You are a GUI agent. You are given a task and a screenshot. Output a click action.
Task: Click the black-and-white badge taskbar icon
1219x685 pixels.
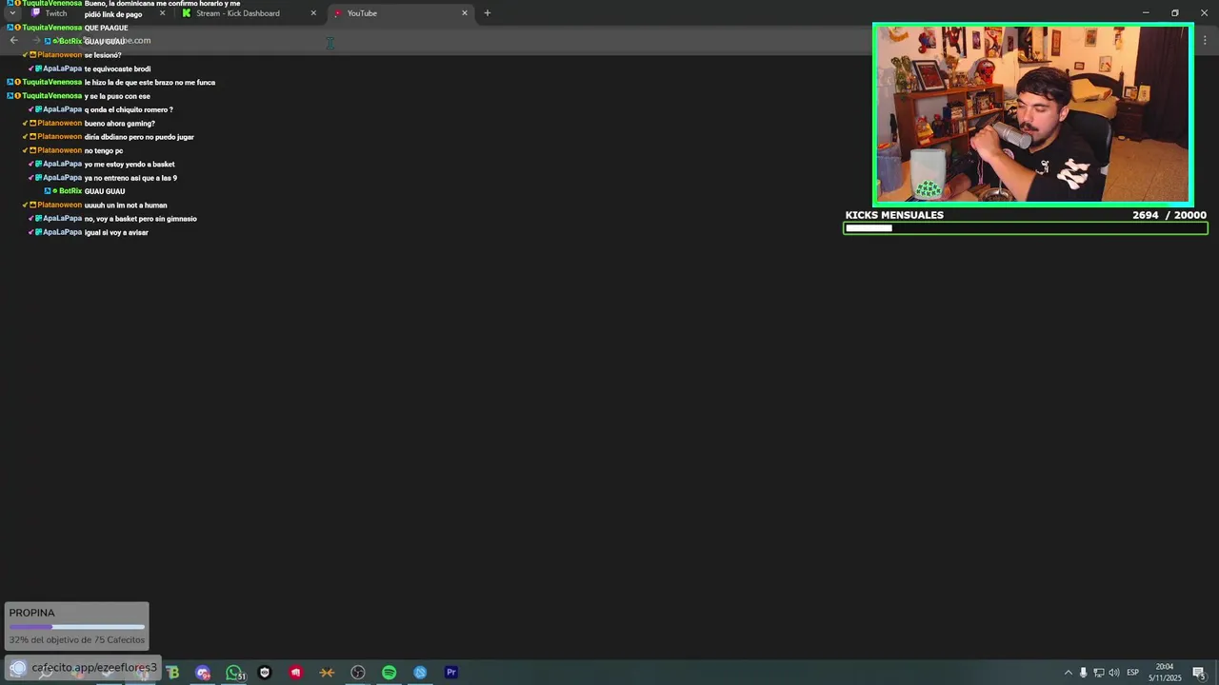point(265,673)
